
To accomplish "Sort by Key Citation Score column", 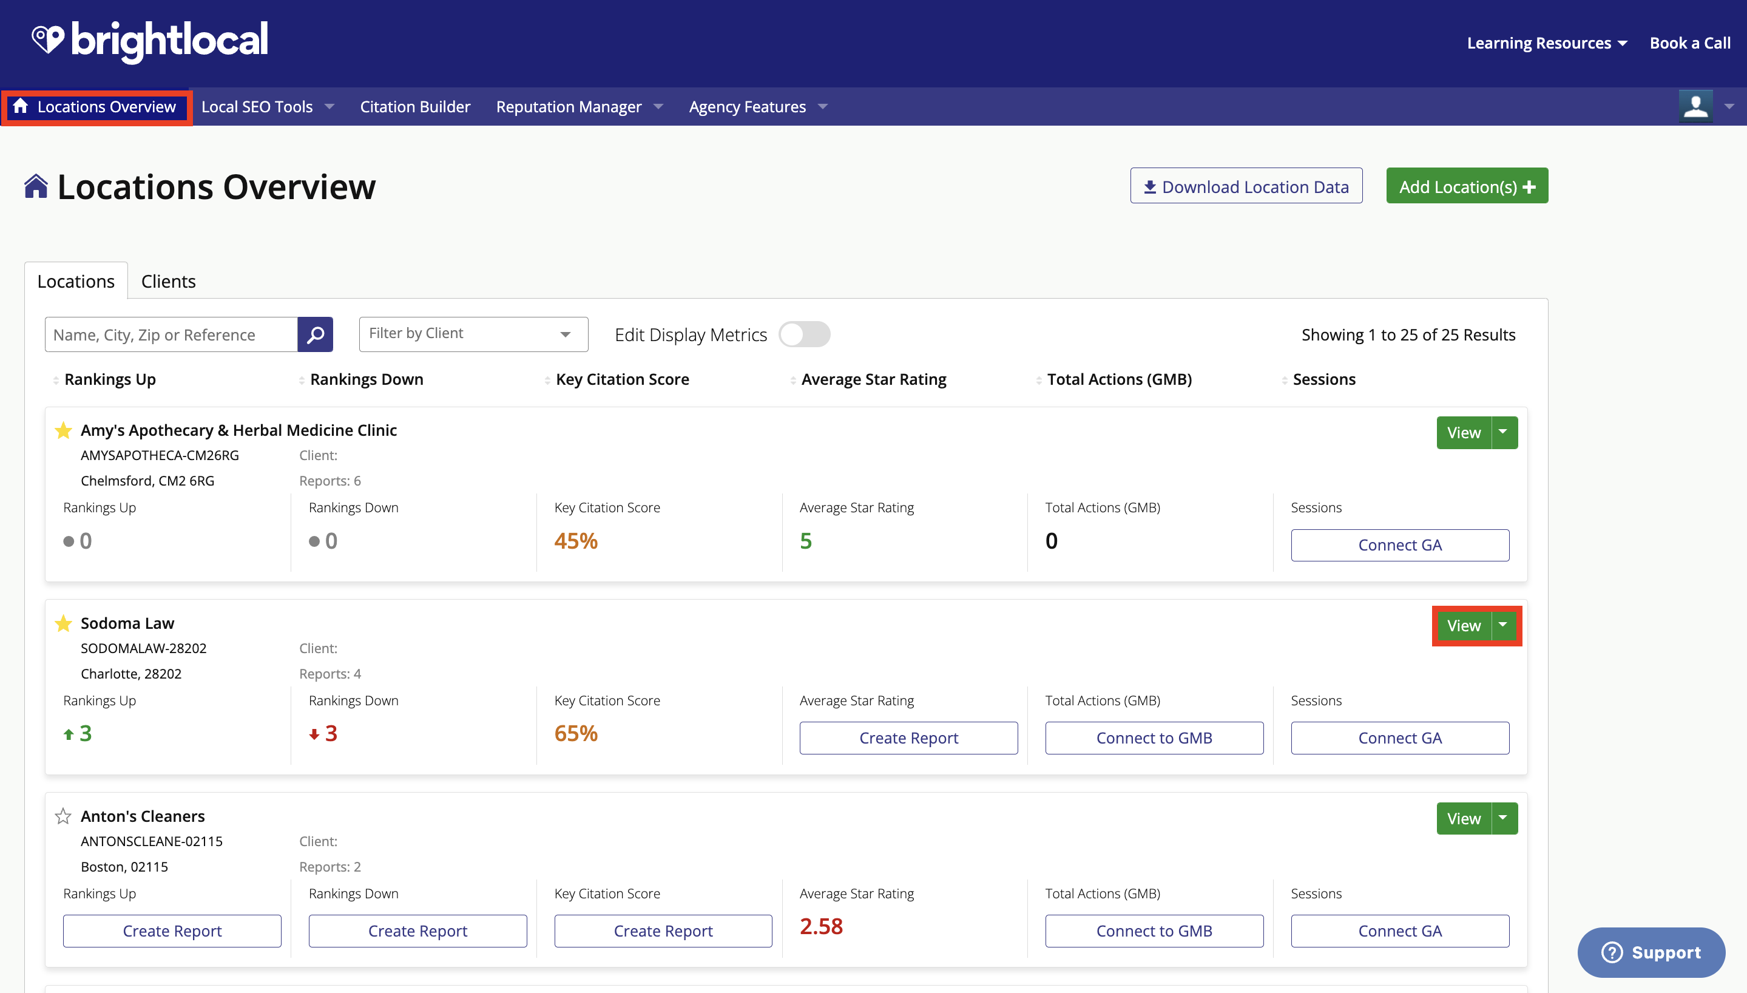I will 617,379.
